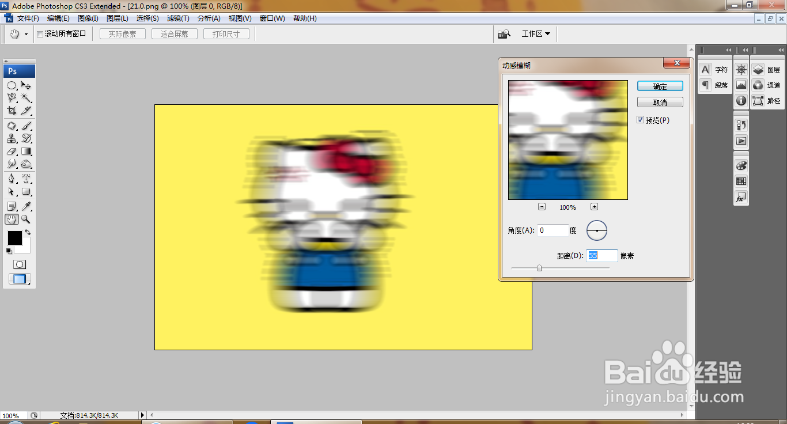Click the 打印尺寸 button
This screenshot has width=787, height=424.
point(226,34)
